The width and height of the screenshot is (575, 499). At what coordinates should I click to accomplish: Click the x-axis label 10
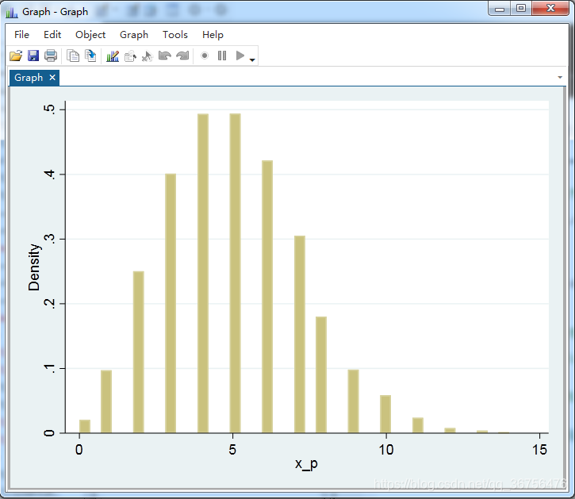pyautogui.click(x=386, y=450)
